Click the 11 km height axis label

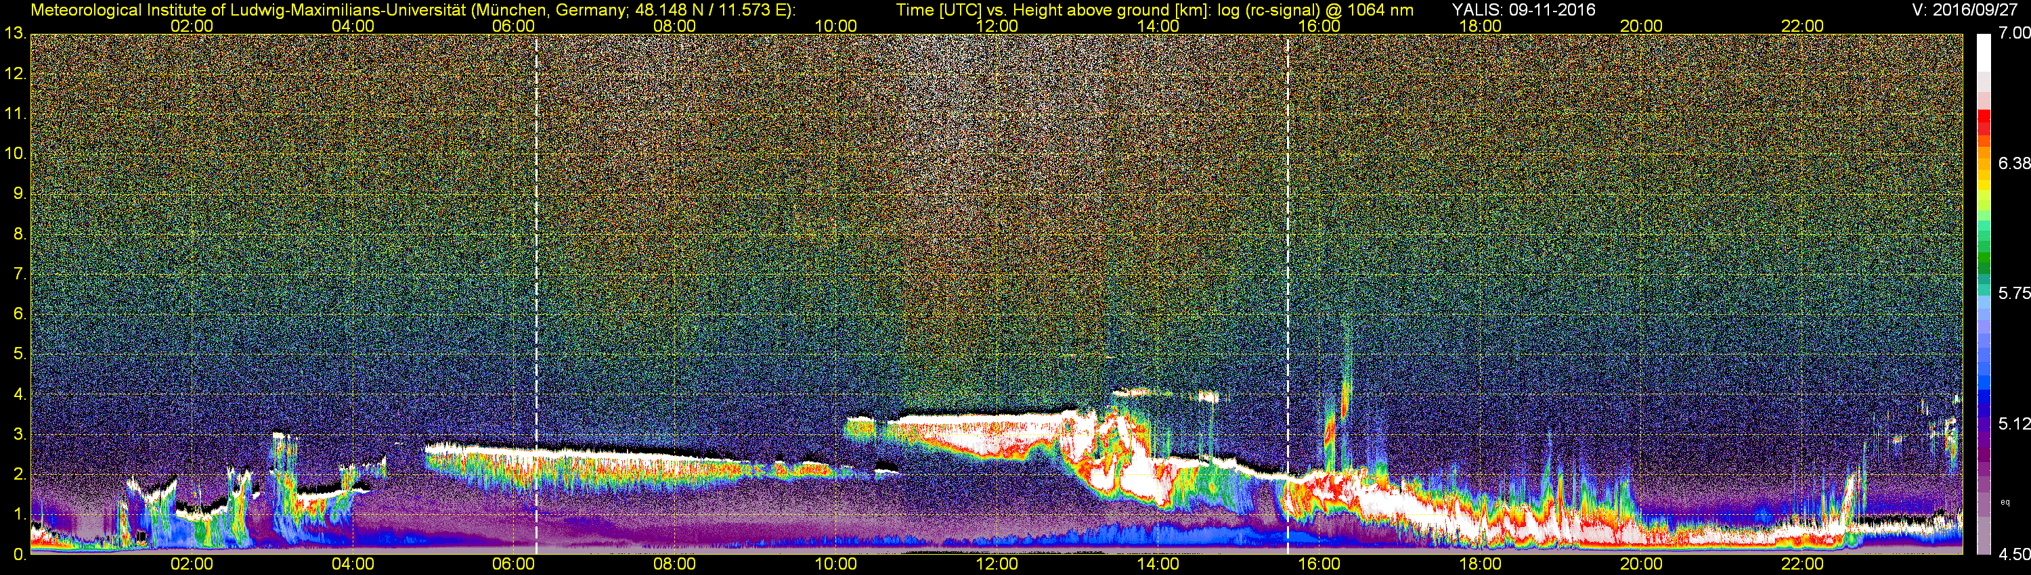[14, 114]
